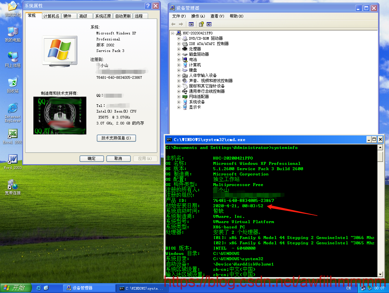389x293 pixels.
Task: Select the sound, video and game controllers icon
Action: 185,81
